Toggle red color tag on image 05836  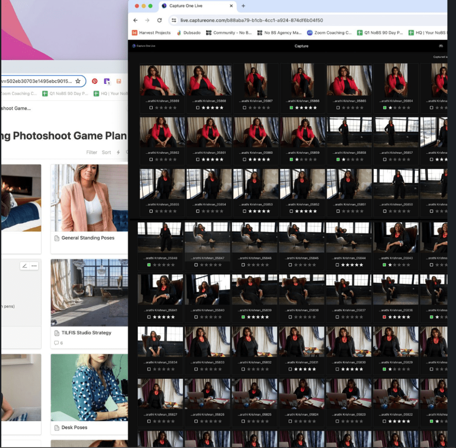click(x=384, y=317)
